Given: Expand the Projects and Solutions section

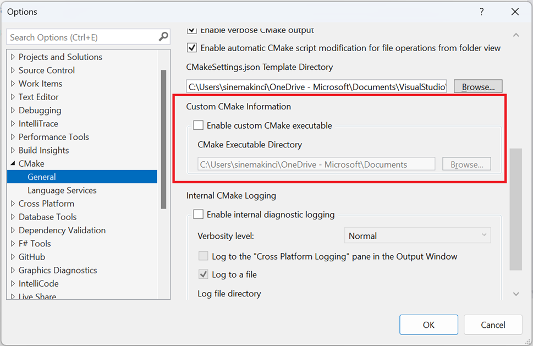Looking at the screenshot, I should click(x=14, y=57).
